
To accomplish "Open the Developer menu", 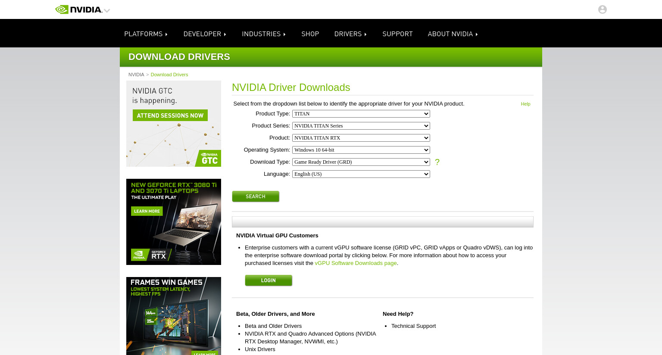I will [205, 34].
